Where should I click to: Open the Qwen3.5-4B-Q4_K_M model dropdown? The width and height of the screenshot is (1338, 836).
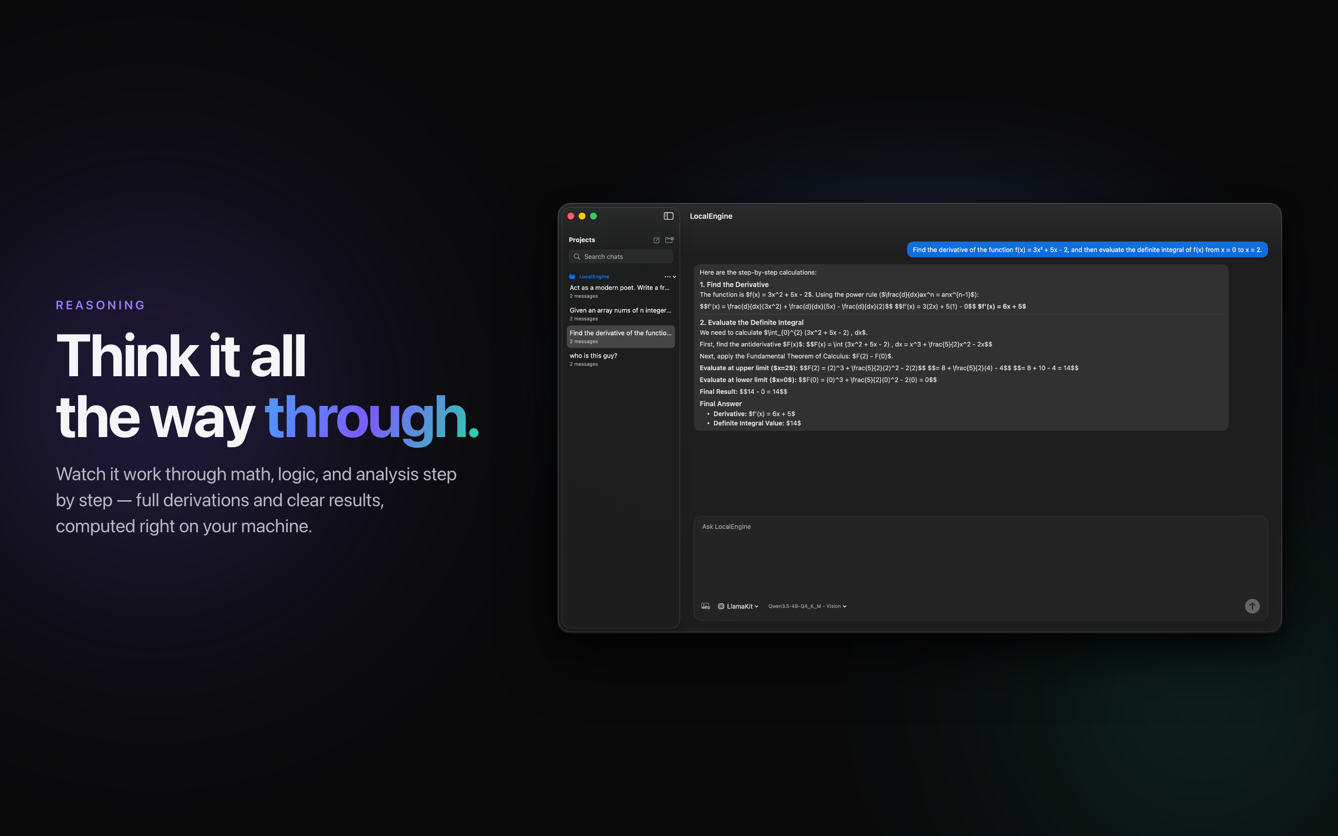(x=807, y=606)
